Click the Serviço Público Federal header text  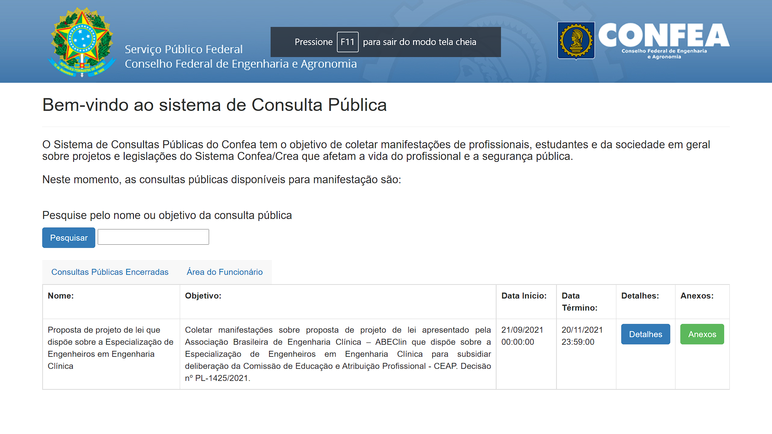click(x=184, y=49)
